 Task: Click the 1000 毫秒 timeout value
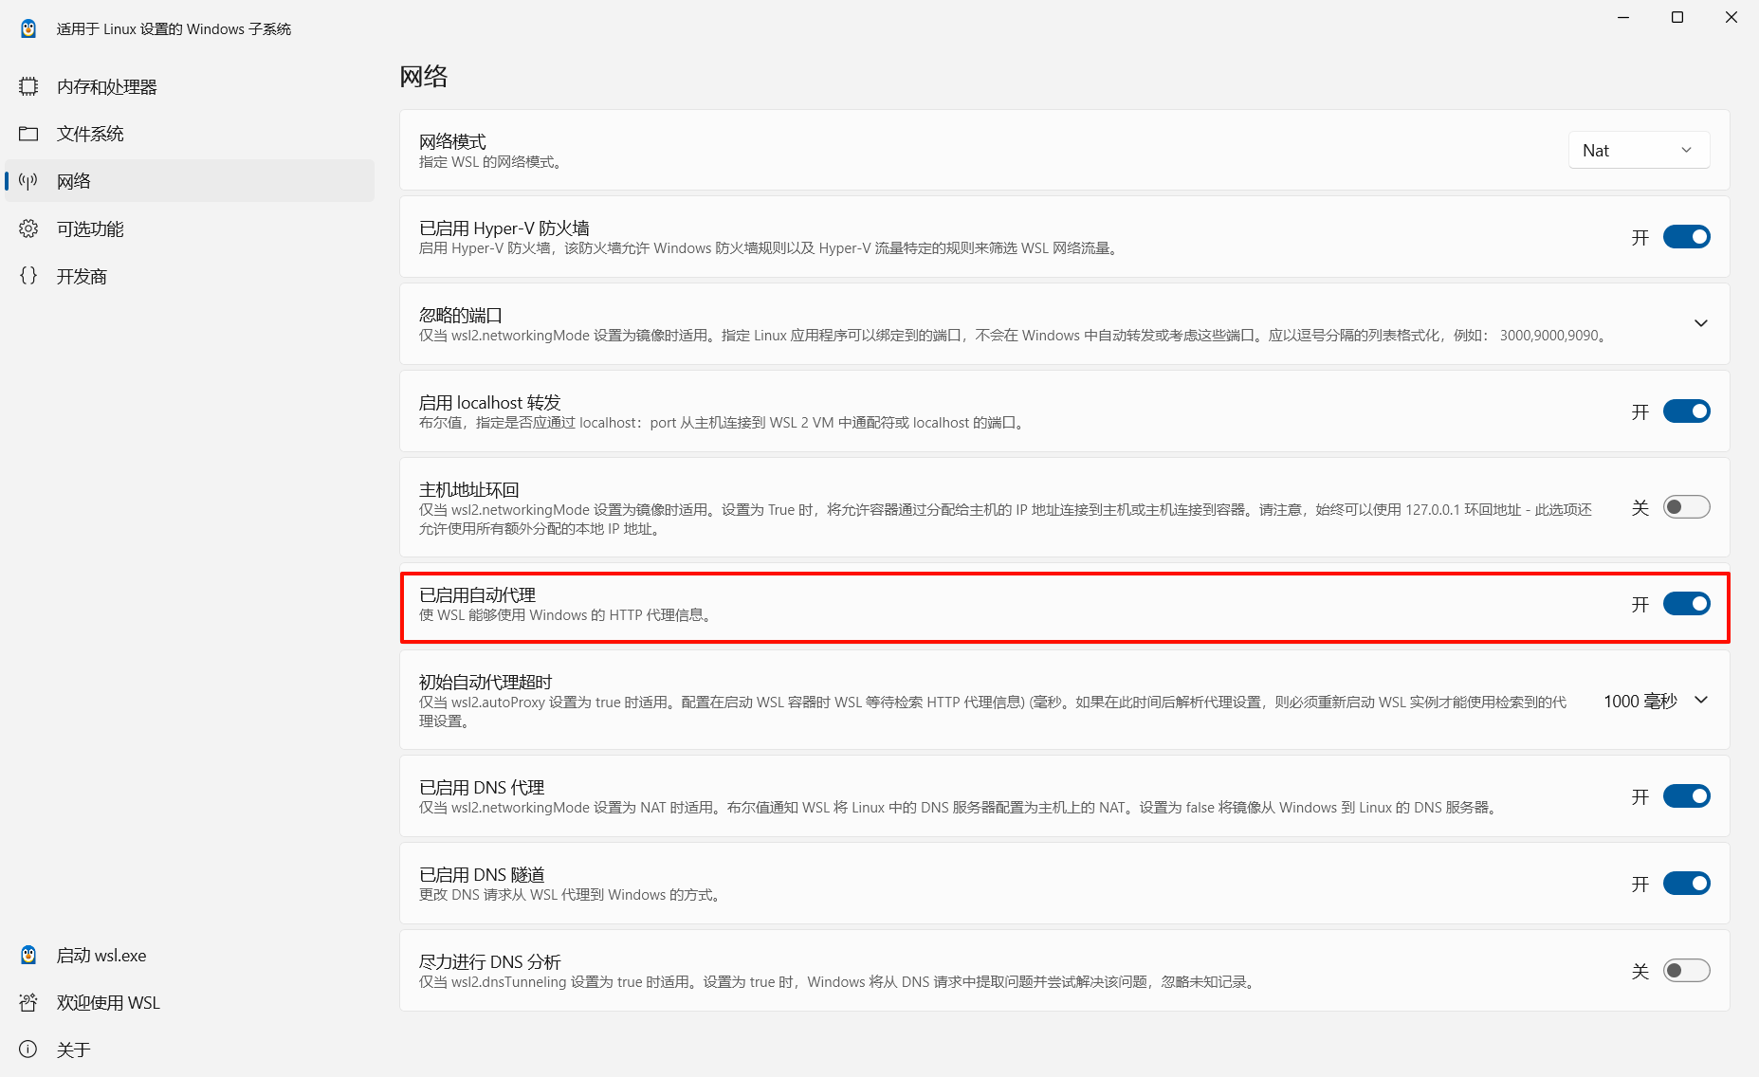pos(1640,701)
